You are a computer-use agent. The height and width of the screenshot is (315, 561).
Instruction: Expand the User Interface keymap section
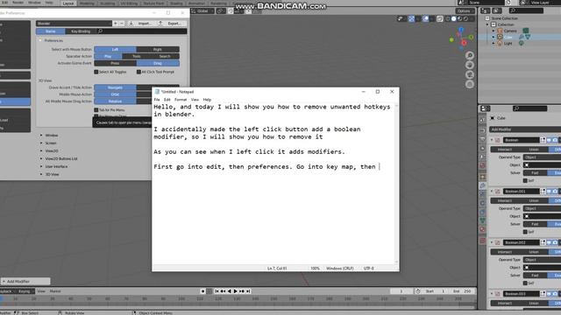point(41,167)
